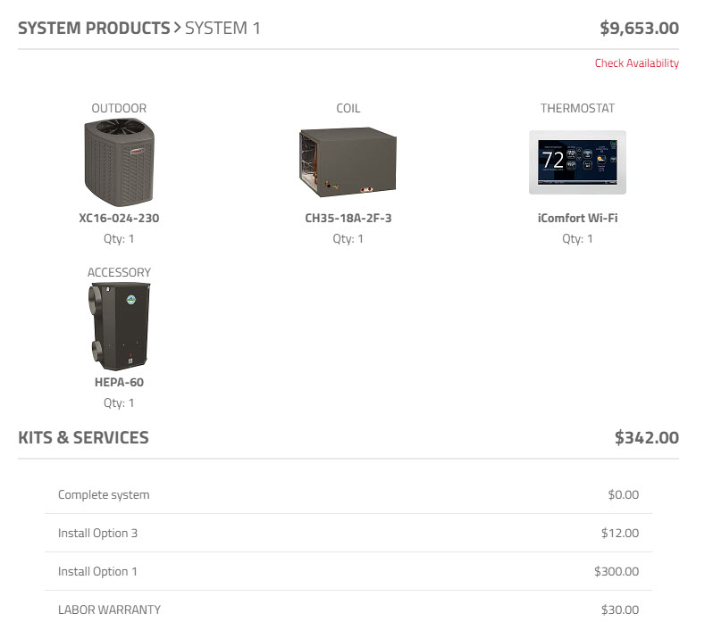The width and height of the screenshot is (713, 638).
Task: Click the outdoor unit XC16-024-230 image
Action: coord(119,162)
